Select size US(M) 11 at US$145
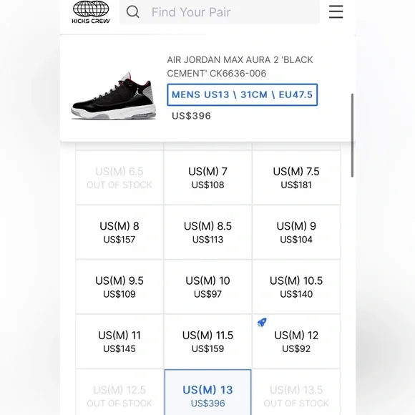Screen dimensions: 415x415 (x=119, y=341)
